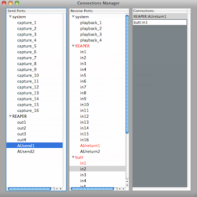The height and width of the screenshot is (197, 197).
Task: Select capture_1 send port
Action: (27, 23)
